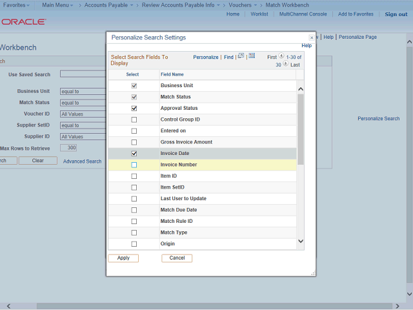Screen dimensions: 413x310
Task: Click the list scroll down arrow
Action: [300, 242]
